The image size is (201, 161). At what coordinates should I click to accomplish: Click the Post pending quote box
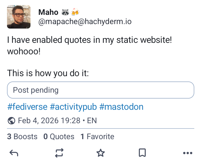coord(100,90)
